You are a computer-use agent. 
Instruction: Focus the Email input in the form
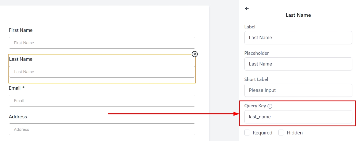pyautogui.click(x=102, y=101)
